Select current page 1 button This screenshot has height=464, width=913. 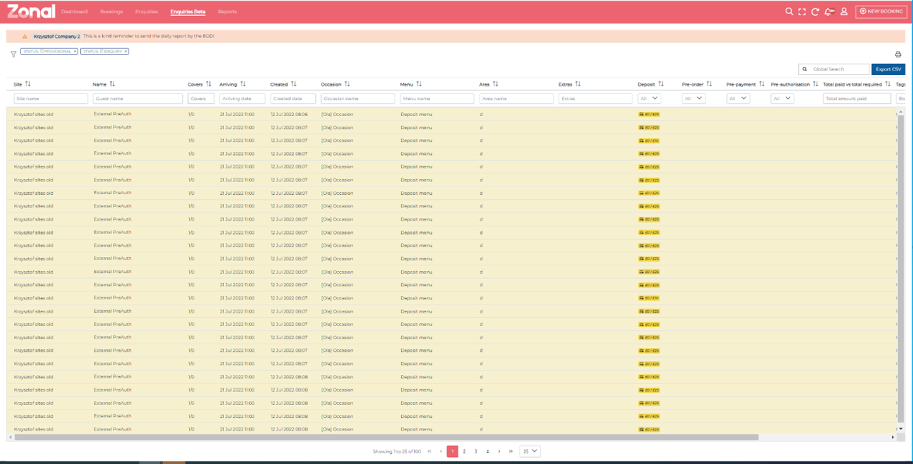pos(452,451)
